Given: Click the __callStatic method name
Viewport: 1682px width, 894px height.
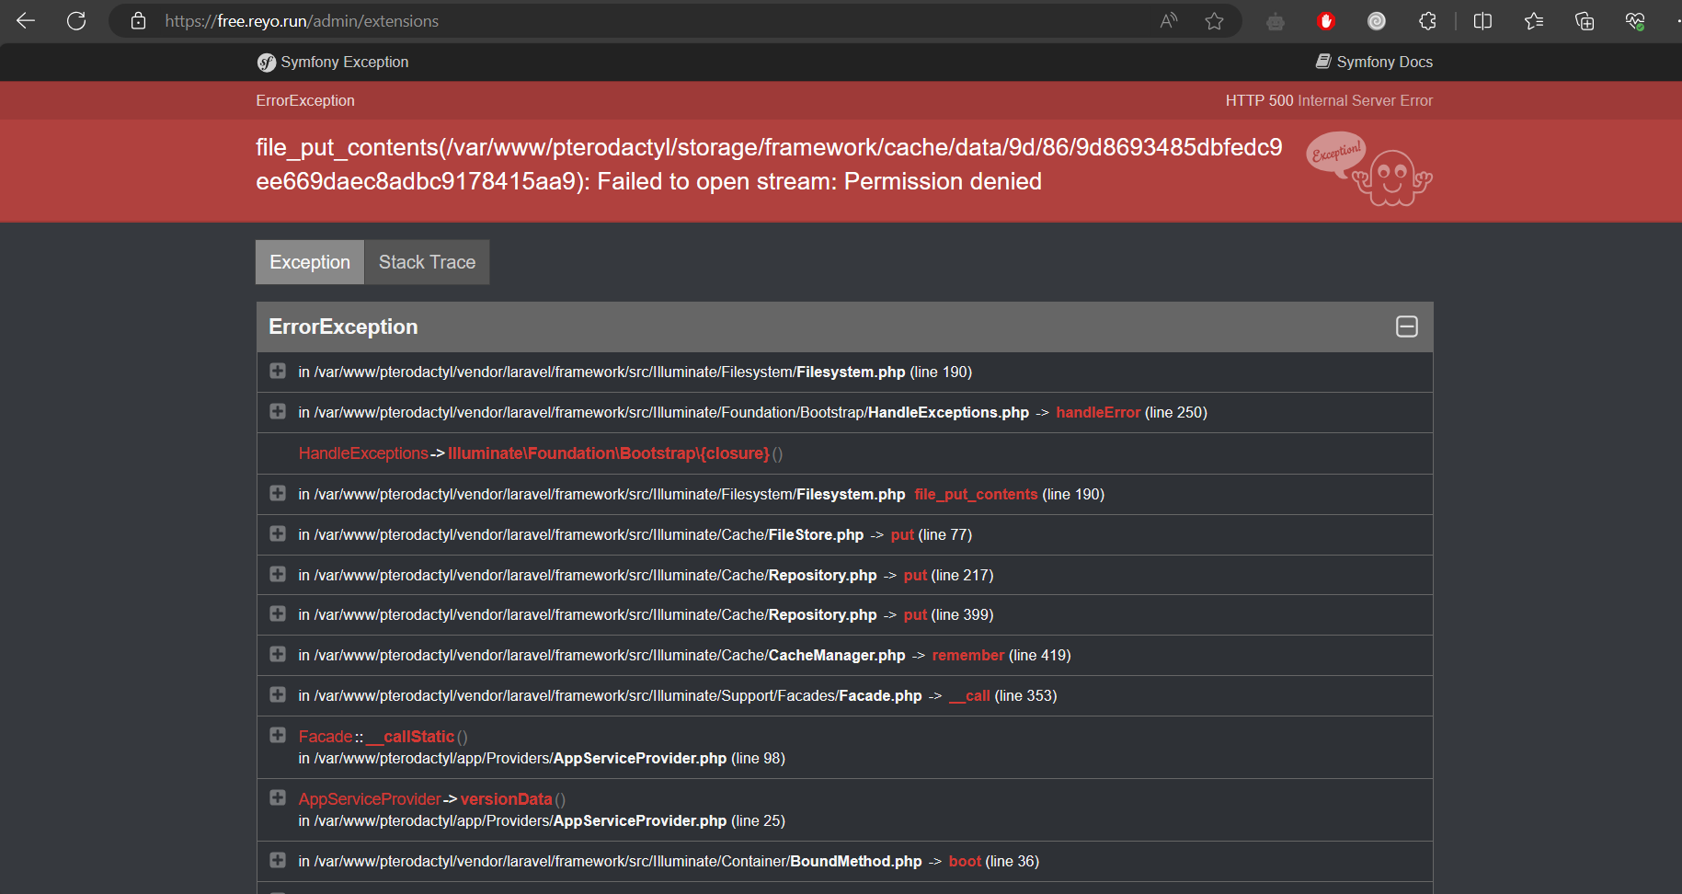Looking at the screenshot, I should click(410, 737).
